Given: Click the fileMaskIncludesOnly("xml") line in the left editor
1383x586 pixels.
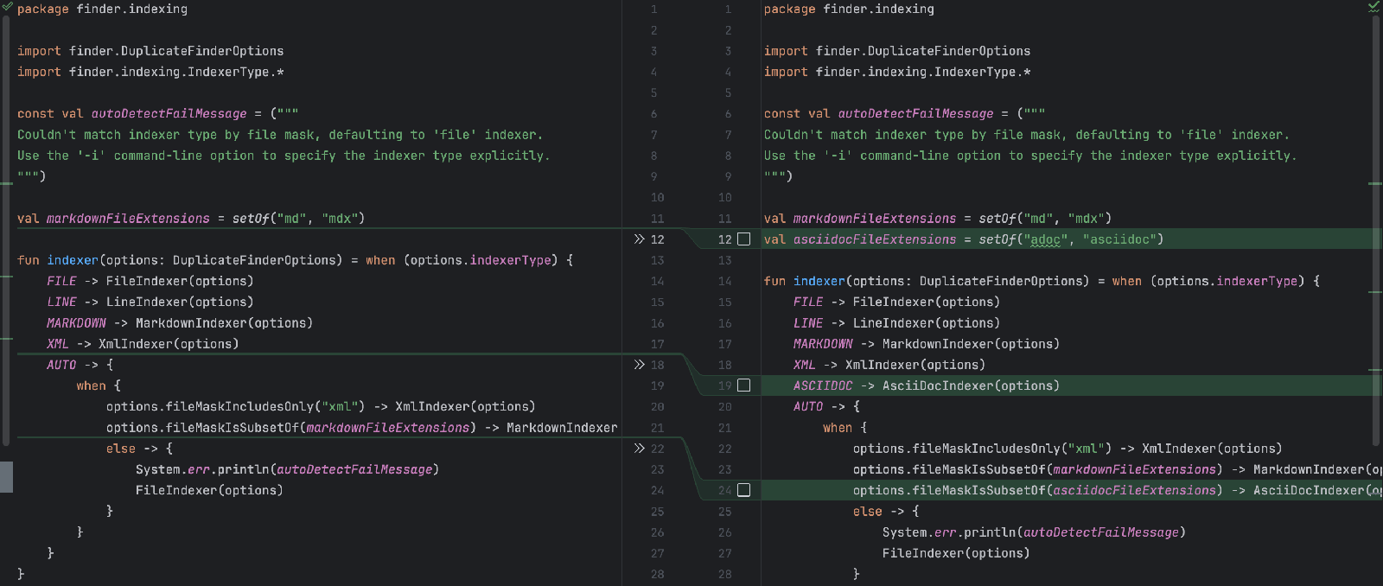Looking at the screenshot, I should 321,406.
